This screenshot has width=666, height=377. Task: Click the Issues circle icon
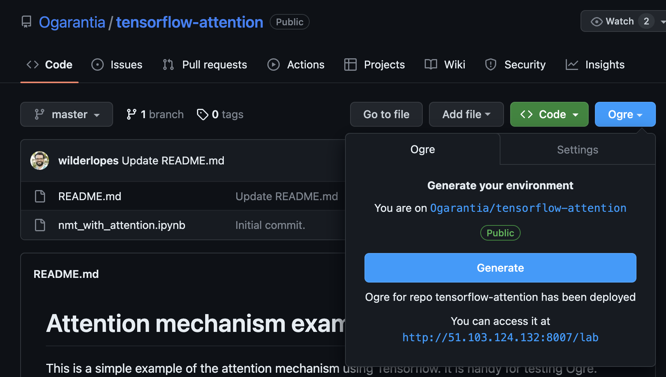tap(98, 65)
